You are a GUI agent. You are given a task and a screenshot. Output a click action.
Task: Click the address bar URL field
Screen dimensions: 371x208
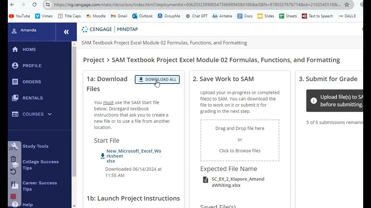point(197,5)
